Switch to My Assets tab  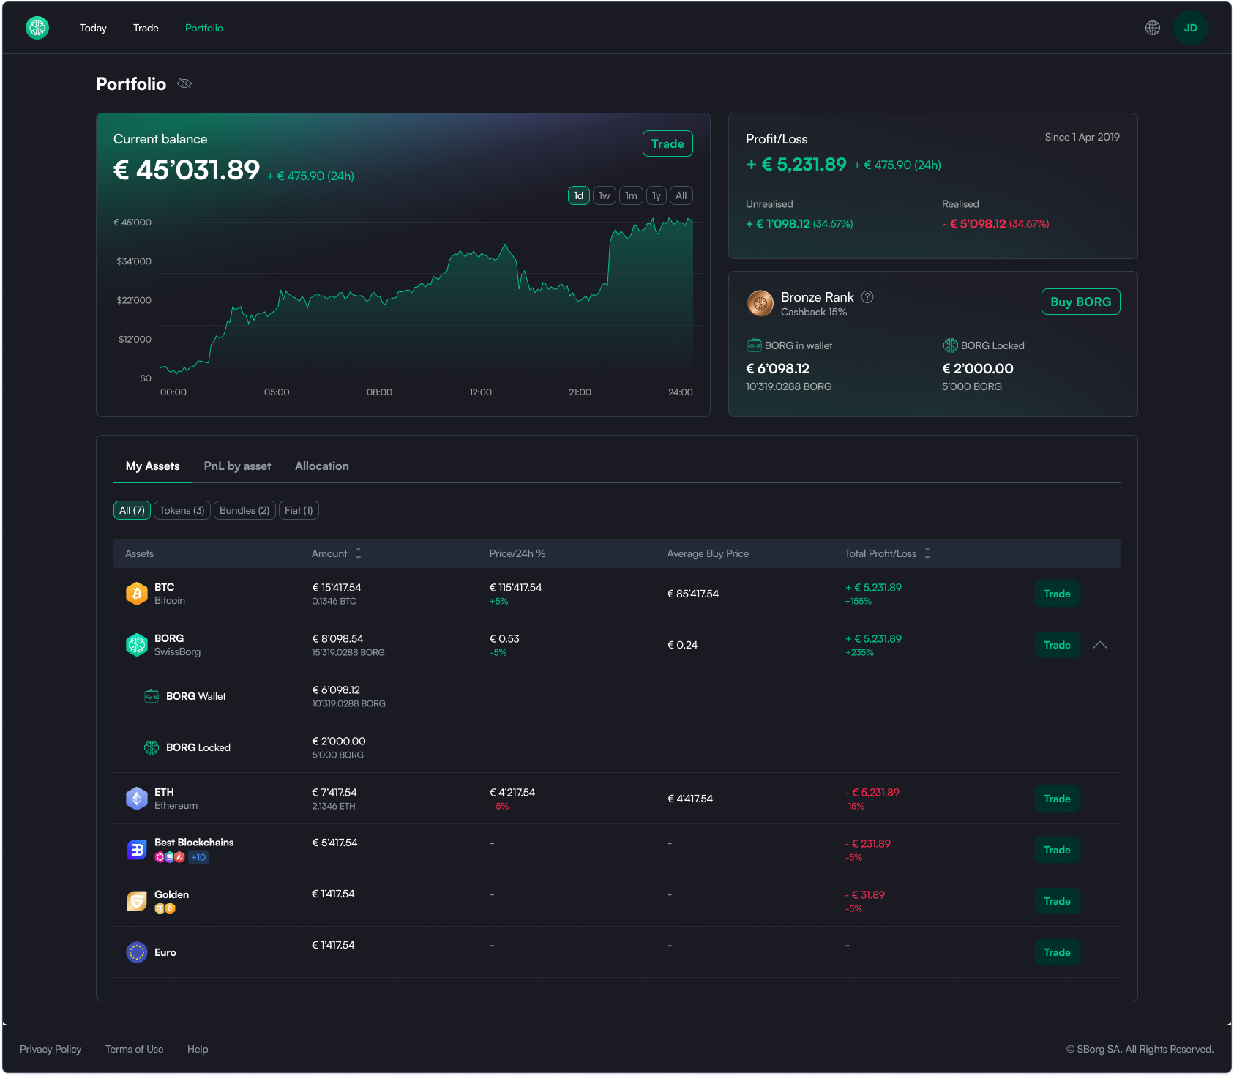pyautogui.click(x=152, y=466)
